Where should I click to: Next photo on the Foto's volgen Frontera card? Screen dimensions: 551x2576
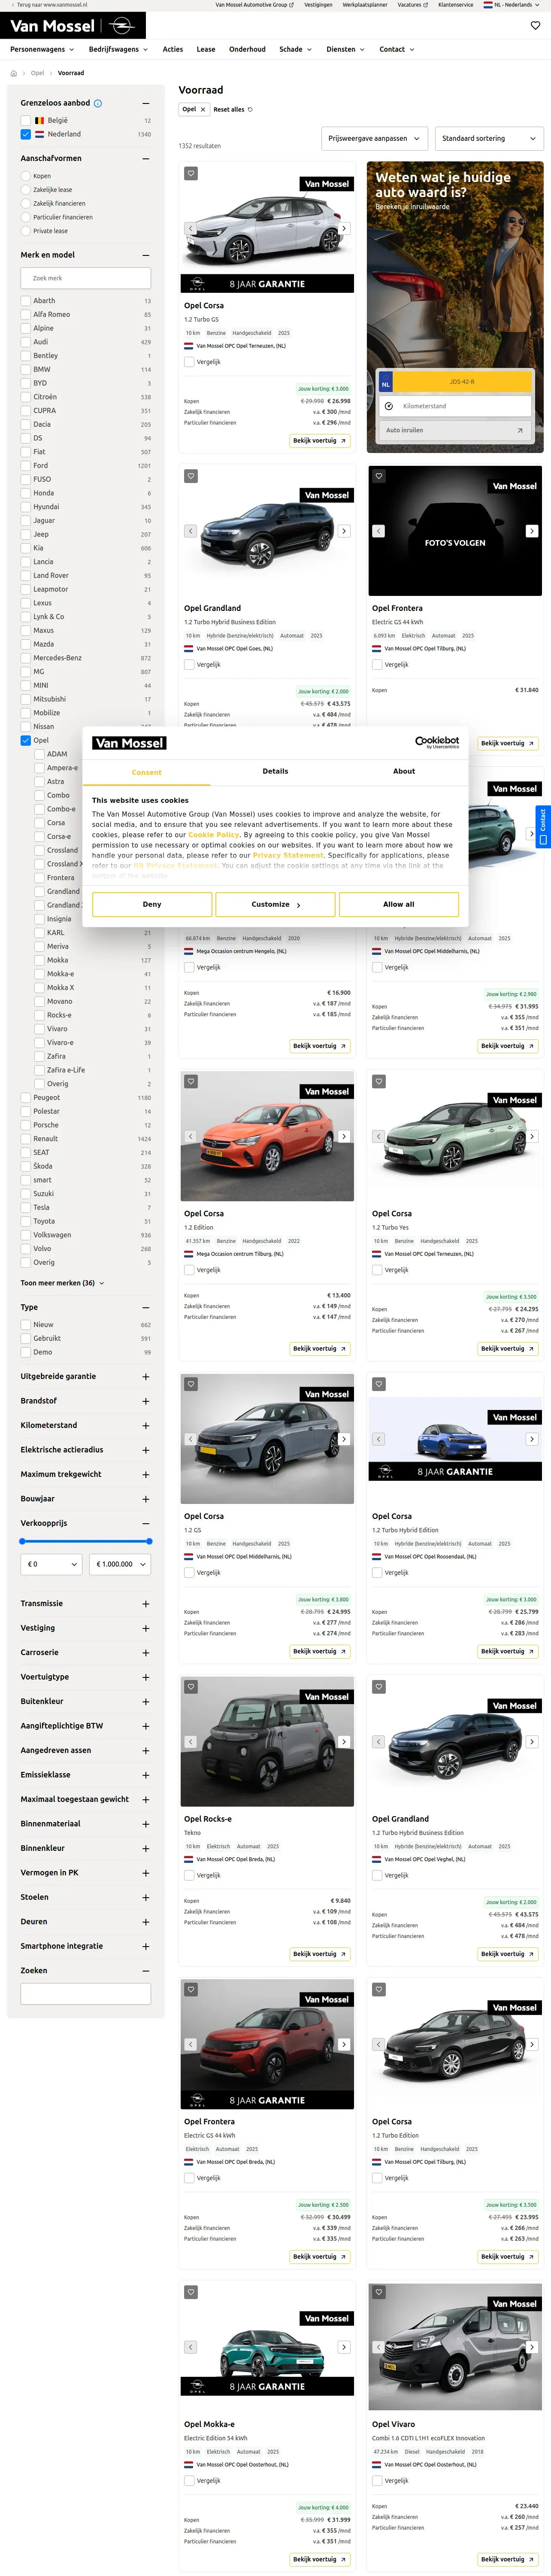point(532,531)
